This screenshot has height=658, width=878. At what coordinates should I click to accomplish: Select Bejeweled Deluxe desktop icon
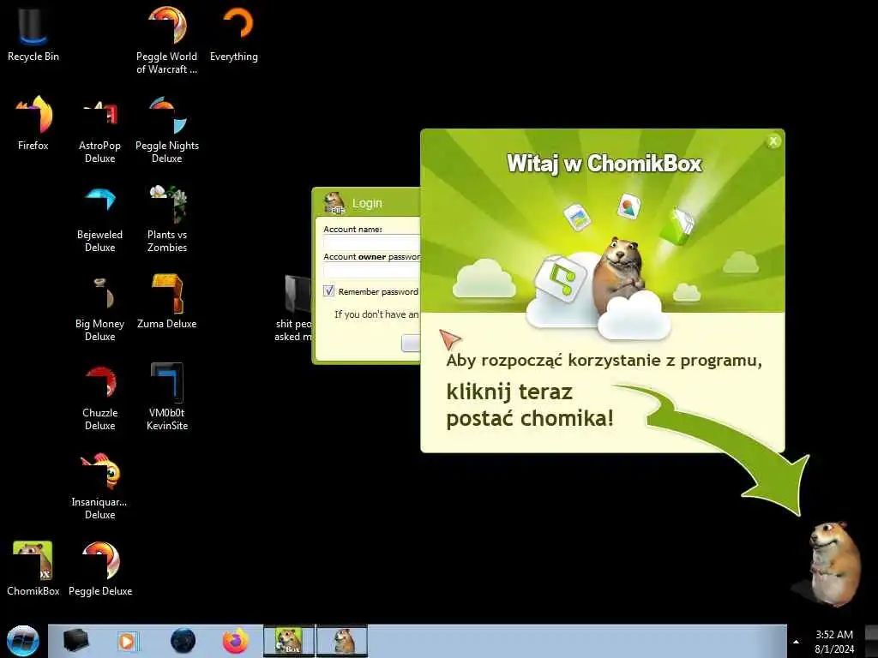click(99, 219)
